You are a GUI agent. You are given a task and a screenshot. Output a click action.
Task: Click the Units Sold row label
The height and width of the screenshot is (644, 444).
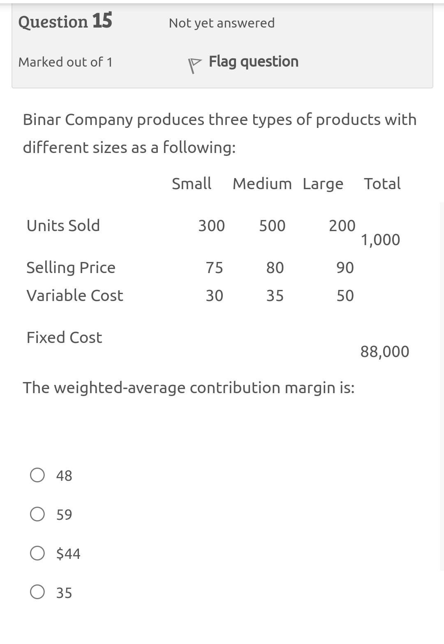62,225
